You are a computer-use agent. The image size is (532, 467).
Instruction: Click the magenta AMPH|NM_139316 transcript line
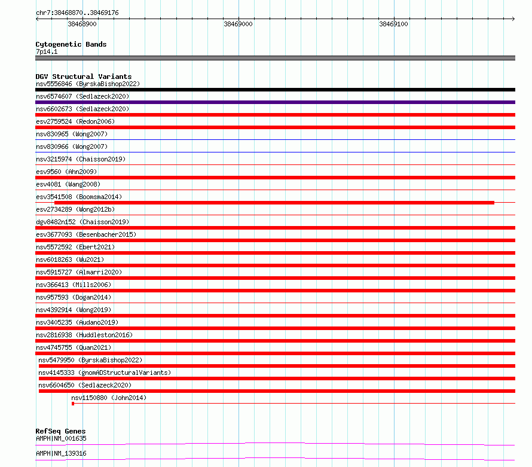pos(275,459)
